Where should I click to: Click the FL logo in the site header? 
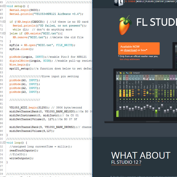(x=119, y=3)
